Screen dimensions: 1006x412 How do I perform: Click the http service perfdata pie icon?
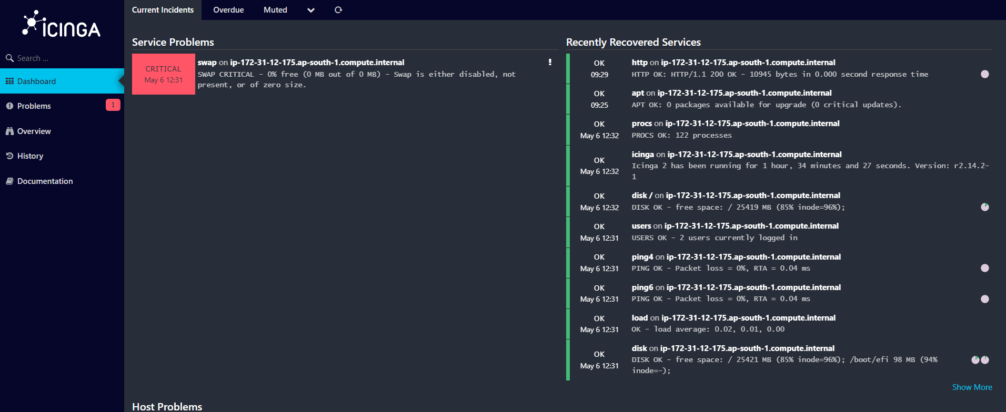(984, 74)
